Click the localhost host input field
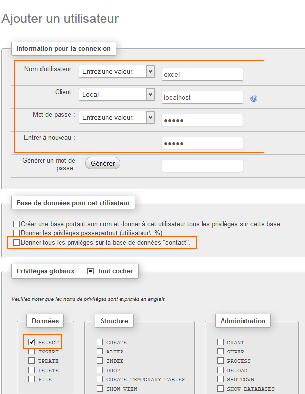The image size is (305, 394). pos(202,97)
